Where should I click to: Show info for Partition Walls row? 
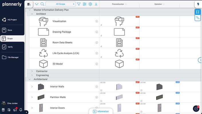point(97,97)
